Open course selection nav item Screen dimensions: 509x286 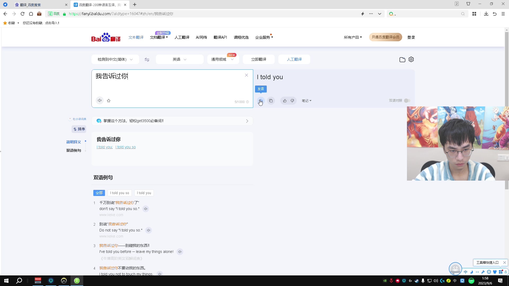241,37
